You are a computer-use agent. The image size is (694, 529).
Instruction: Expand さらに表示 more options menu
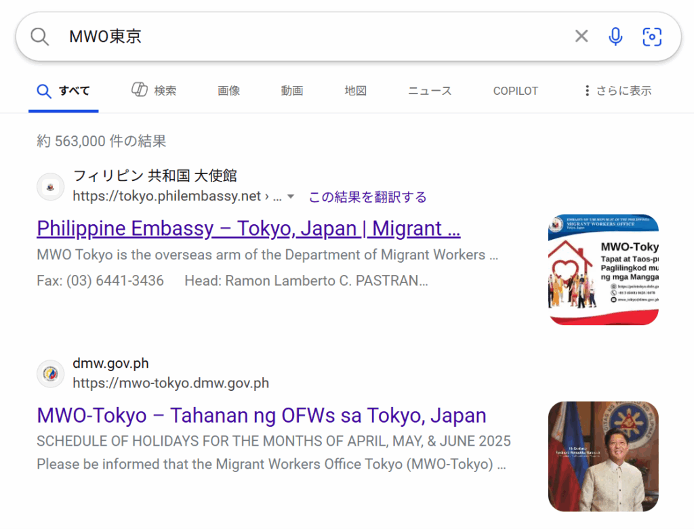pos(618,91)
